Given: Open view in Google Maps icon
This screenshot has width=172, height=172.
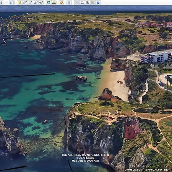Looking at the screenshot, I should pos(93,2).
